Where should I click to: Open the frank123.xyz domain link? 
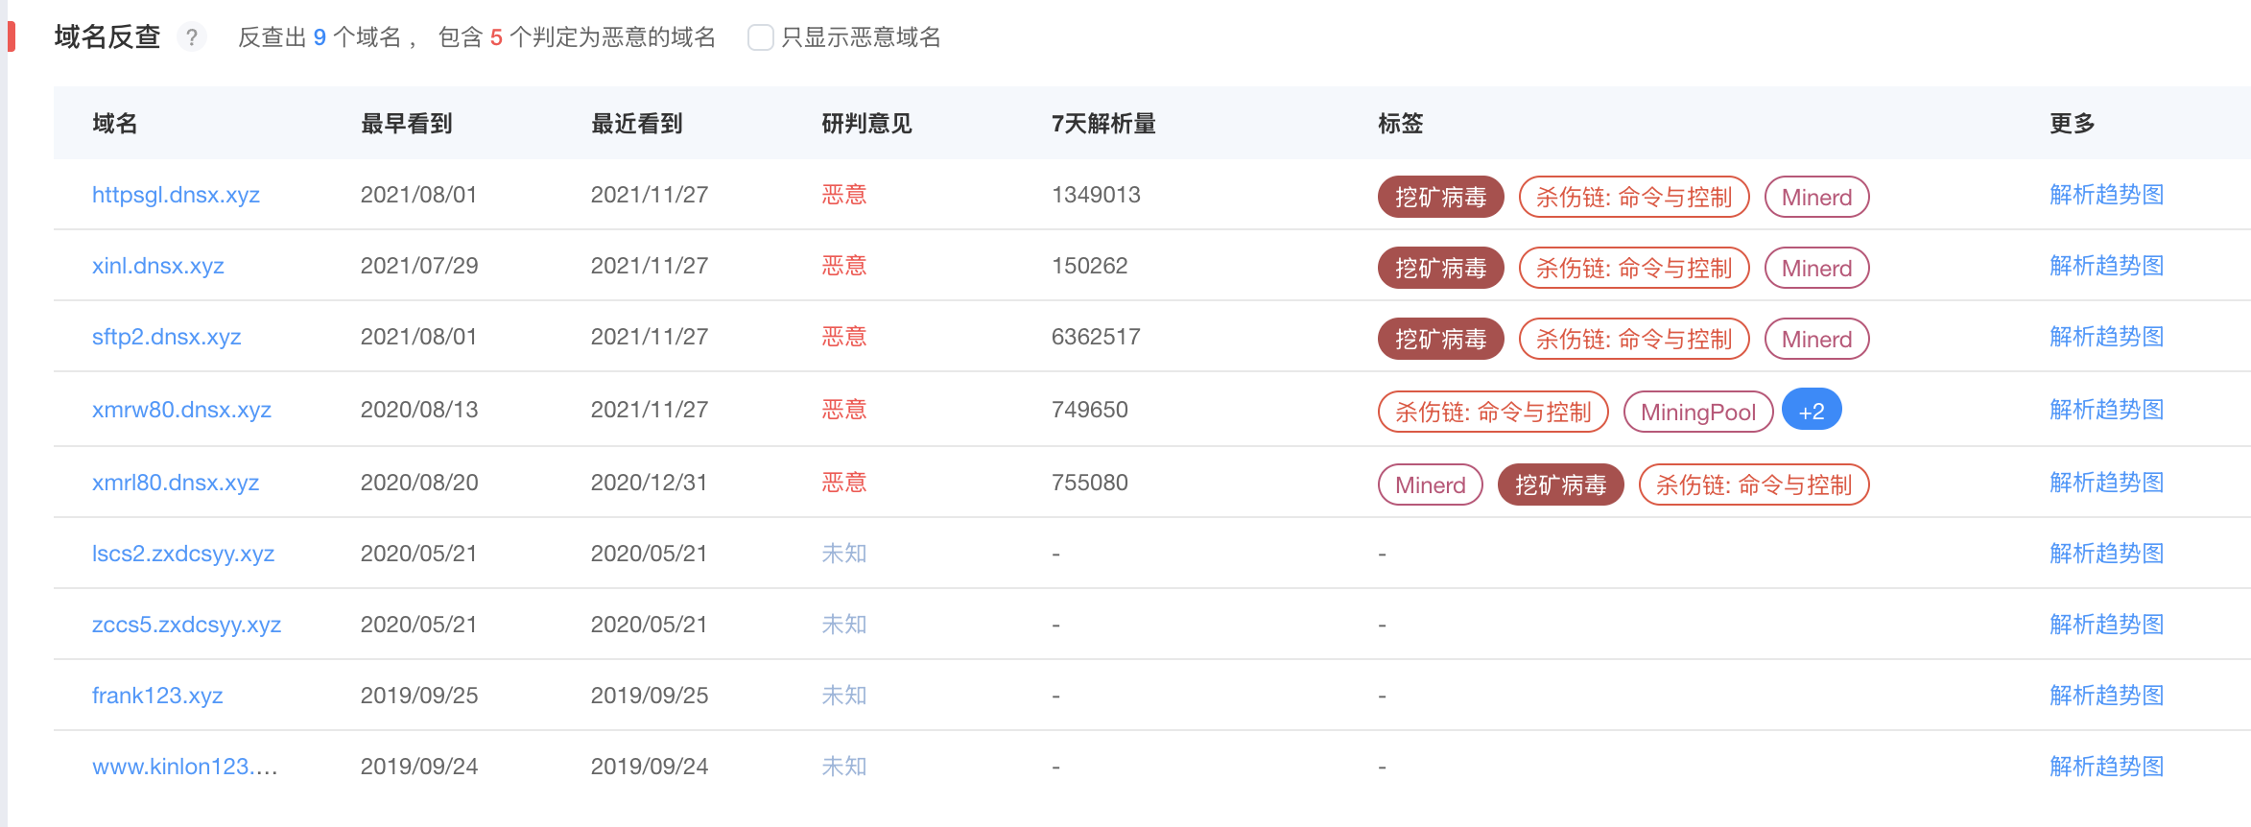click(x=157, y=696)
